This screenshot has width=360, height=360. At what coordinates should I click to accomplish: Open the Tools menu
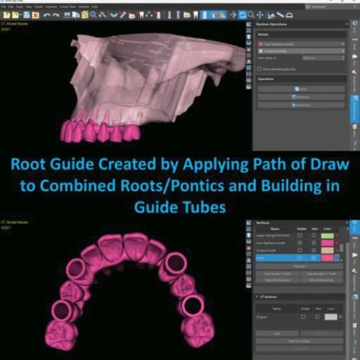20,6
